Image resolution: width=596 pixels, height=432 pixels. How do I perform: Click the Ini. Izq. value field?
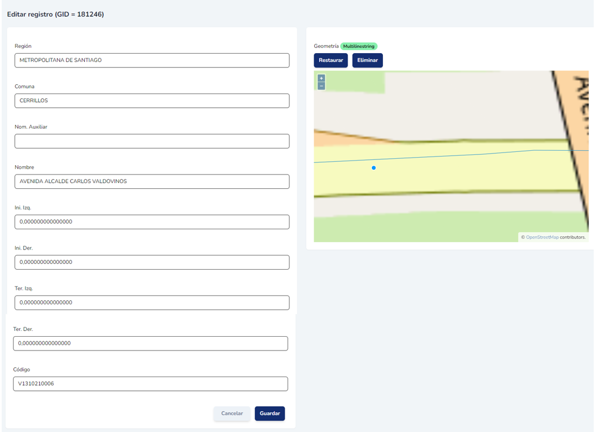click(152, 222)
